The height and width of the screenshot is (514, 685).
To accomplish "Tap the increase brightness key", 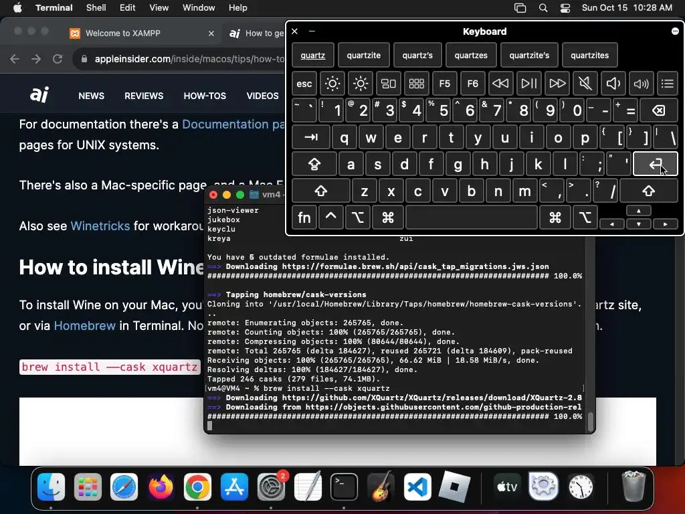I will [361, 84].
